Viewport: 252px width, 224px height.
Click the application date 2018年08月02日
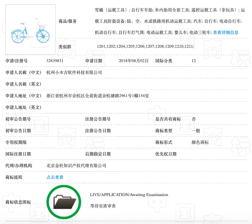[x=133, y=61]
